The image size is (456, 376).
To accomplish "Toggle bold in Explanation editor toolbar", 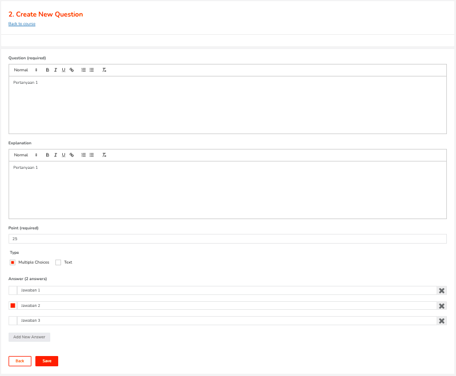I will click(47, 155).
